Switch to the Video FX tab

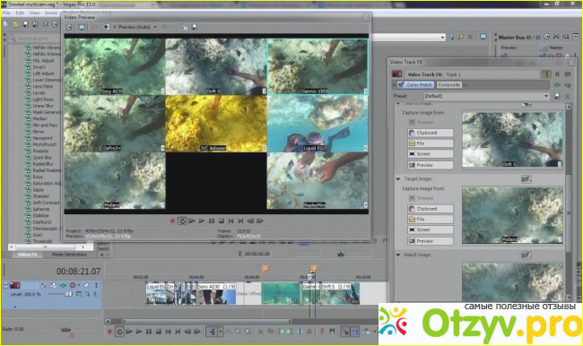(27, 255)
